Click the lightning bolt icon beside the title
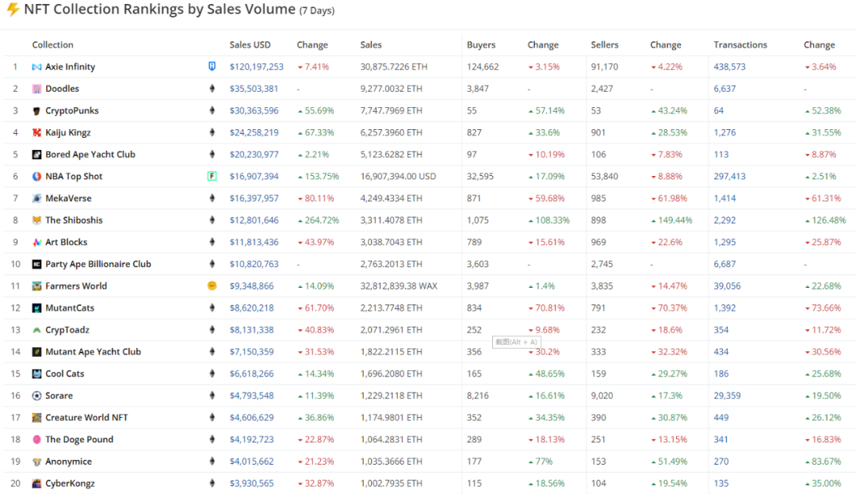The image size is (856, 494). (13, 10)
